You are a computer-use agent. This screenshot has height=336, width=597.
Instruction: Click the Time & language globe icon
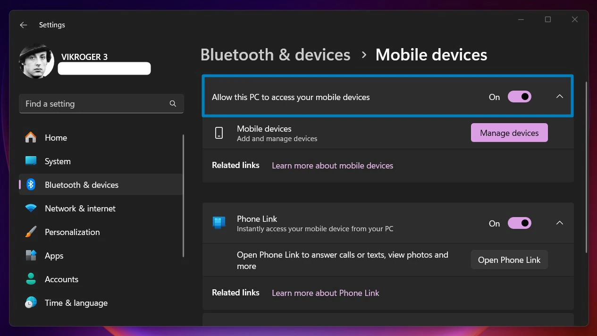[x=31, y=302]
